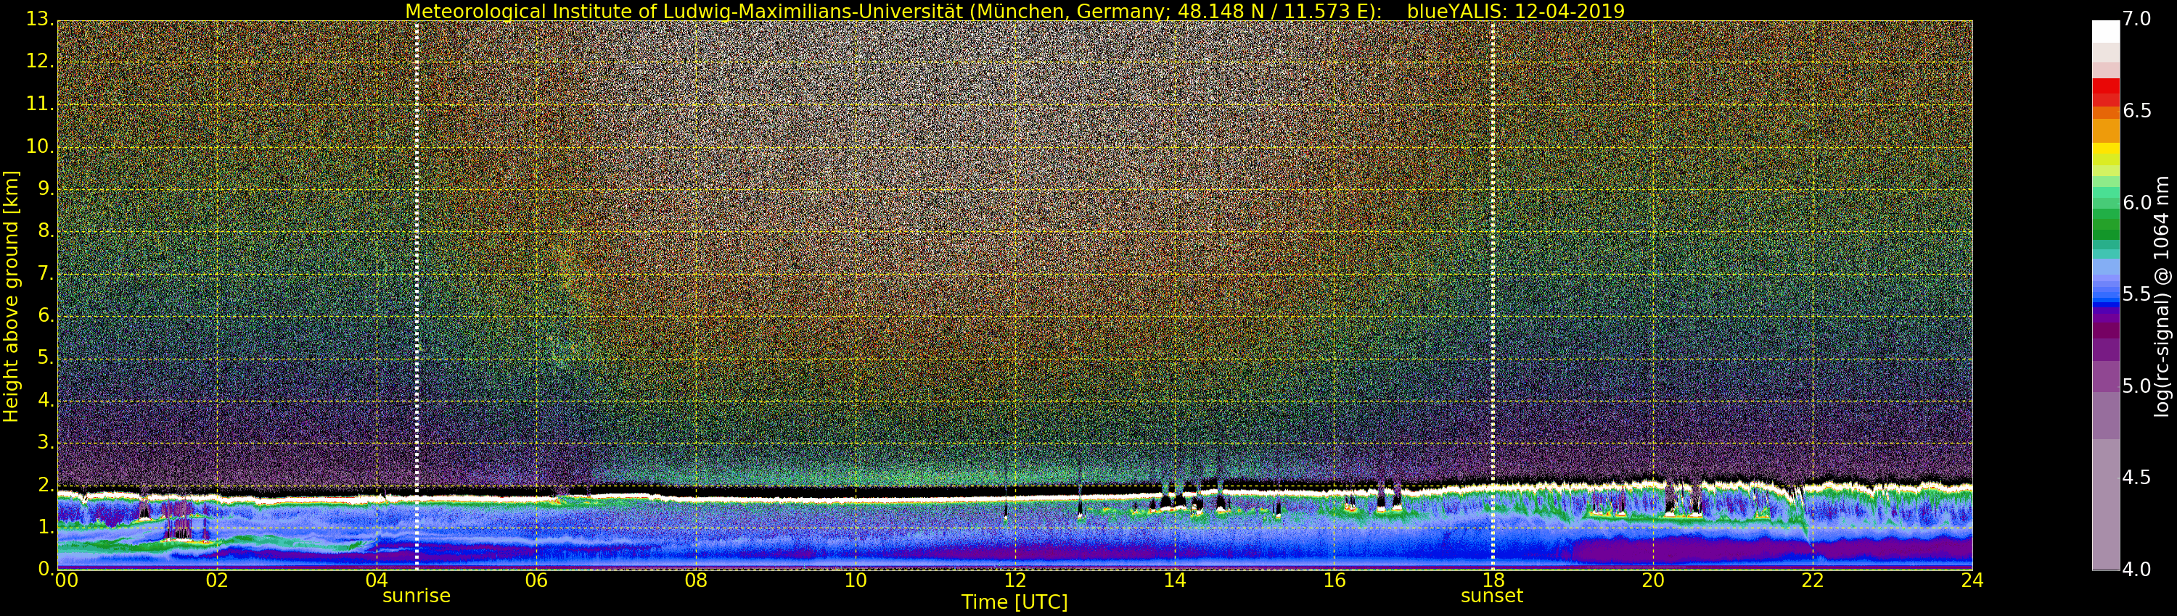2177x616 pixels.
Task: Click the 'sunset' label below the time axis
Action: [1492, 596]
